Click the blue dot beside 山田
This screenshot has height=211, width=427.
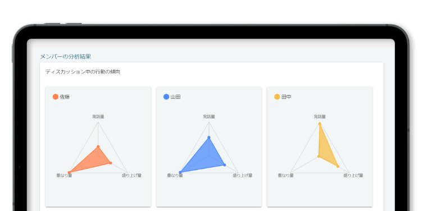[166, 97]
